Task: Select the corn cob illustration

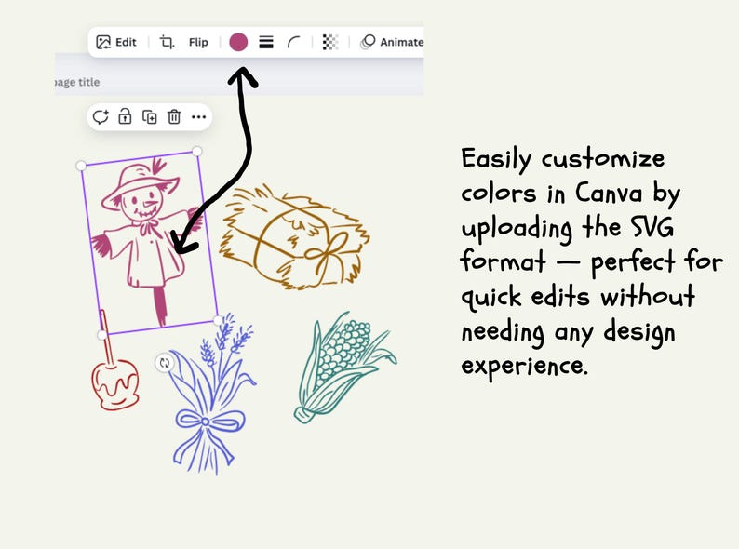Action: pos(345,367)
